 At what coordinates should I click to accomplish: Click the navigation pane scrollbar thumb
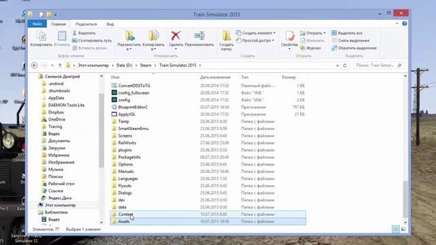pos(102,131)
